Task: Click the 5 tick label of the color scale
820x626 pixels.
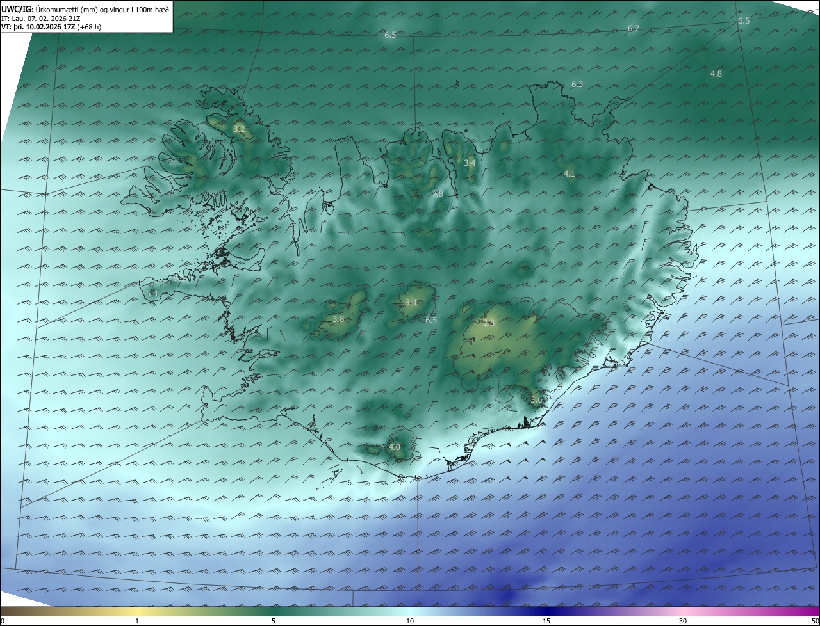Action: [274, 621]
